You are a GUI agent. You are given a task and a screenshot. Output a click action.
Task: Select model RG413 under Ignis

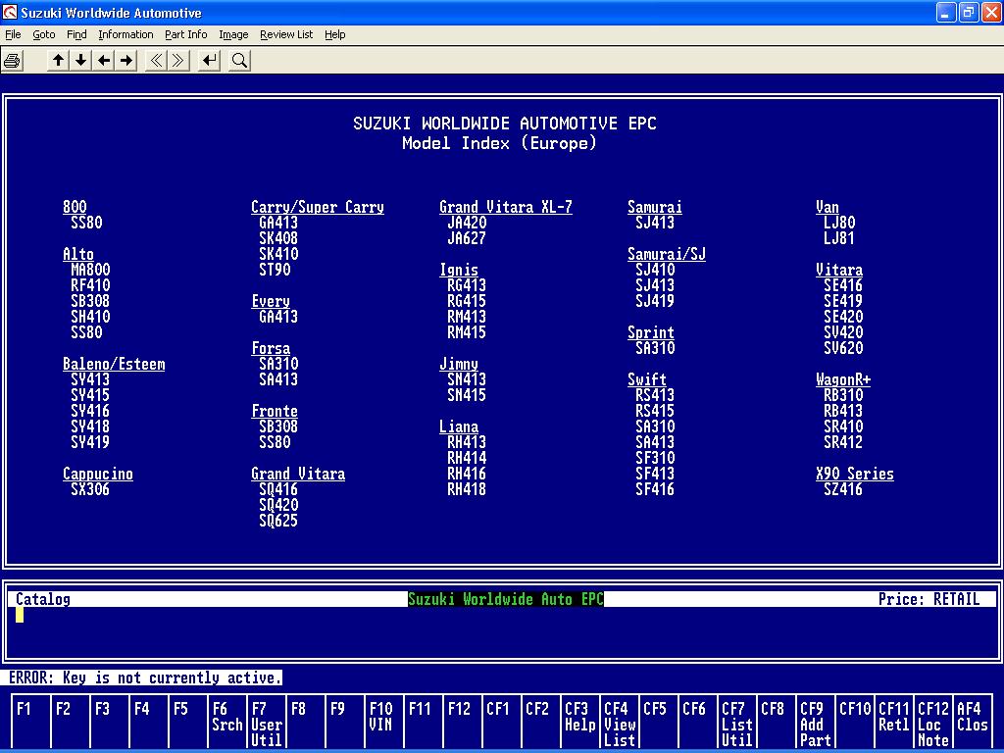(467, 285)
